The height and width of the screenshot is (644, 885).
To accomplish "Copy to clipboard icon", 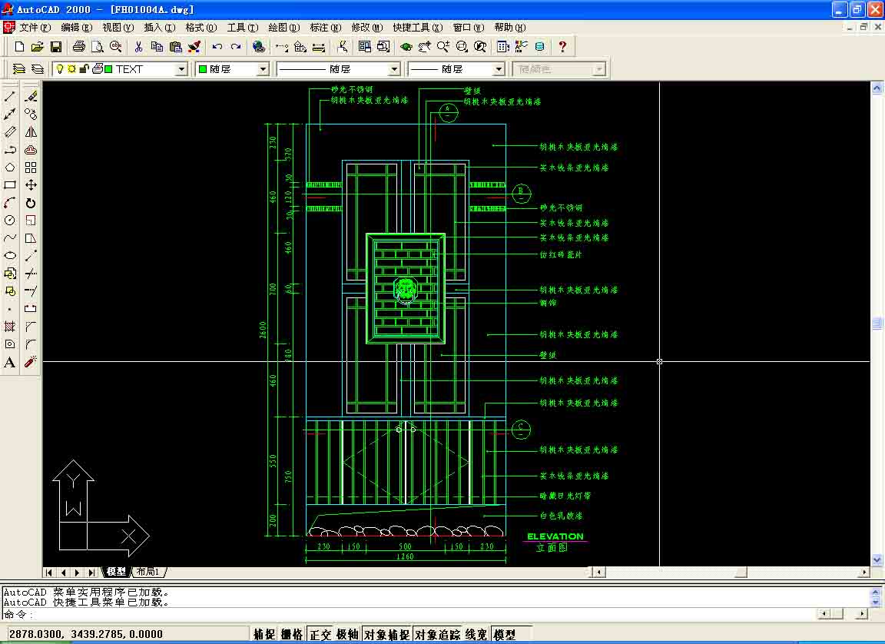I will coord(157,47).
